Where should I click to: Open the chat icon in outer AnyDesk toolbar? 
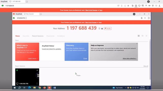(x=143, y=6)
